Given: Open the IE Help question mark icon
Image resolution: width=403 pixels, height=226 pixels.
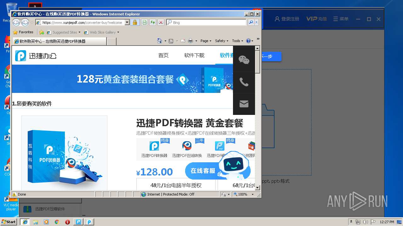Looking at the screenshot, I should pyautogui.click(x=248, y=41).
